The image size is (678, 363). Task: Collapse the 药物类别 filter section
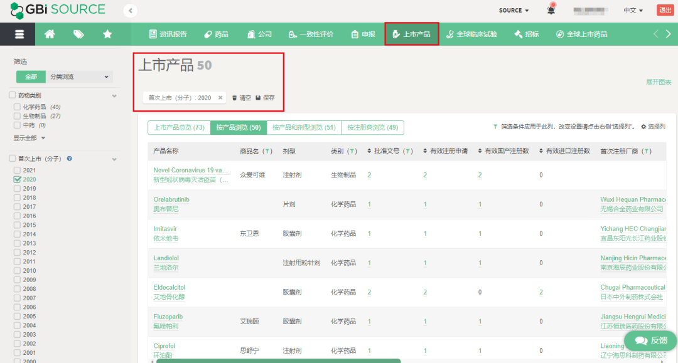114,96
